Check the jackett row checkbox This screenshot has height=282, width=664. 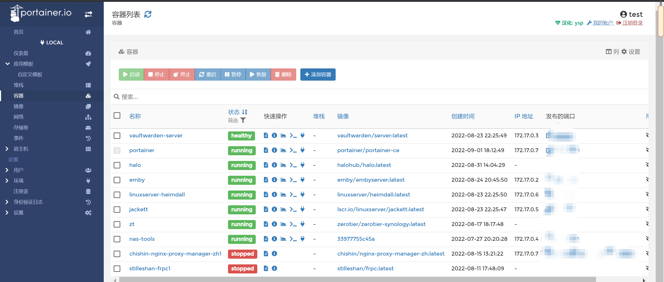tap(117, 209)
